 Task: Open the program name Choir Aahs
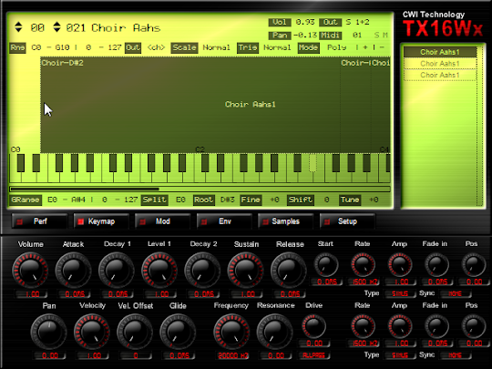click(126, 27)
